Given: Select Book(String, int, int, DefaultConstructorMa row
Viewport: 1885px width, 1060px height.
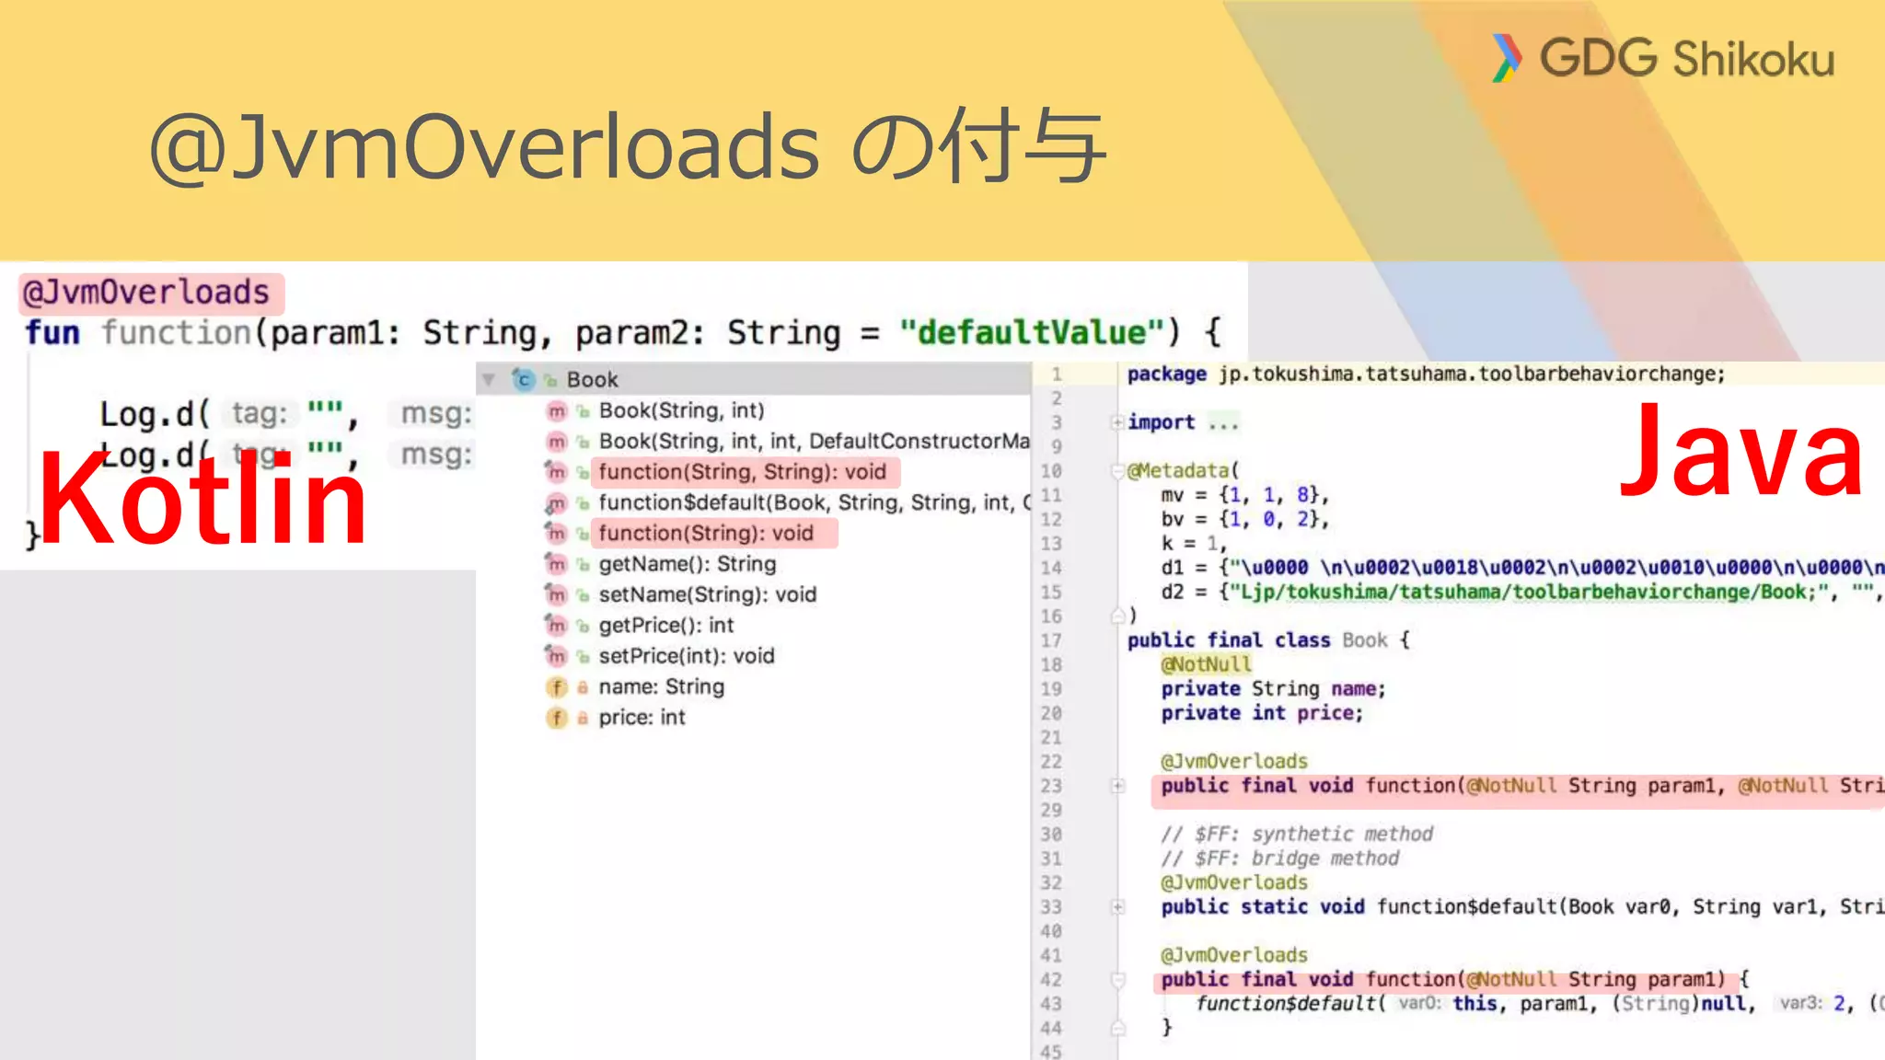Looking at the screenshot, I should tap(814, 442).
